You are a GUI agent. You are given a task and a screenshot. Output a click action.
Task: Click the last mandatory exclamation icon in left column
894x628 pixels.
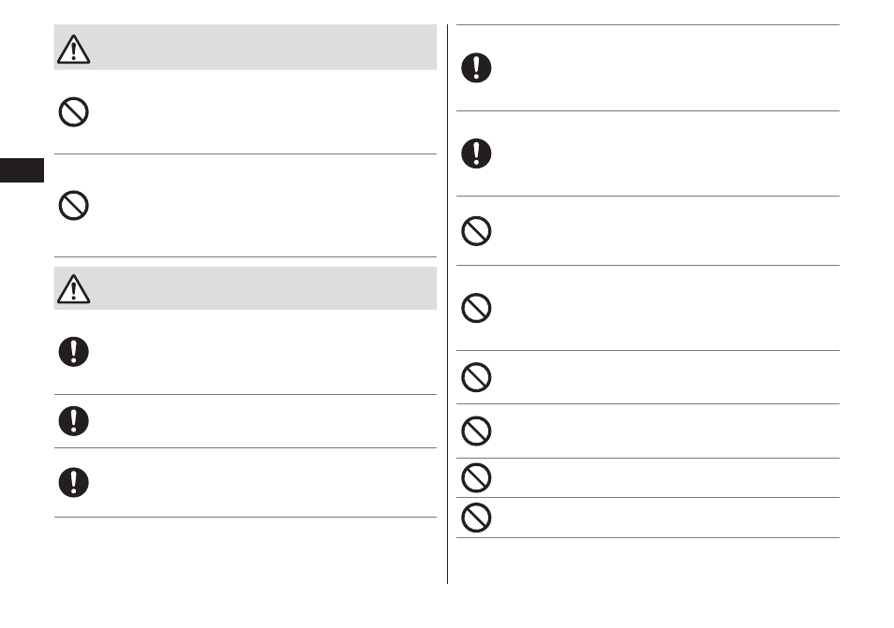[x=73, y=483]
